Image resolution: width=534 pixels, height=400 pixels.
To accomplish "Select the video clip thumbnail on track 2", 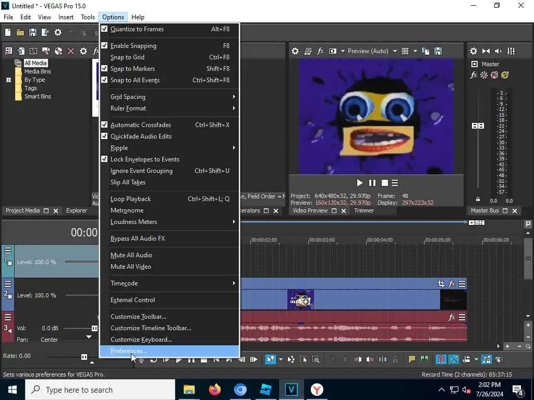I will coord(300,299).
